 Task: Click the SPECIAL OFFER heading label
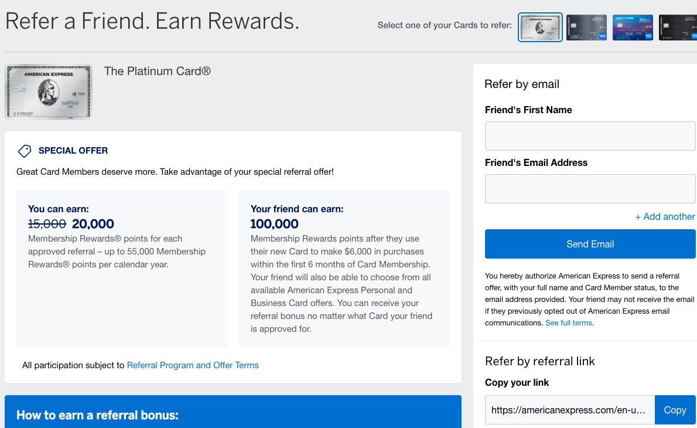pyautogui.click(x=73, y=151)
